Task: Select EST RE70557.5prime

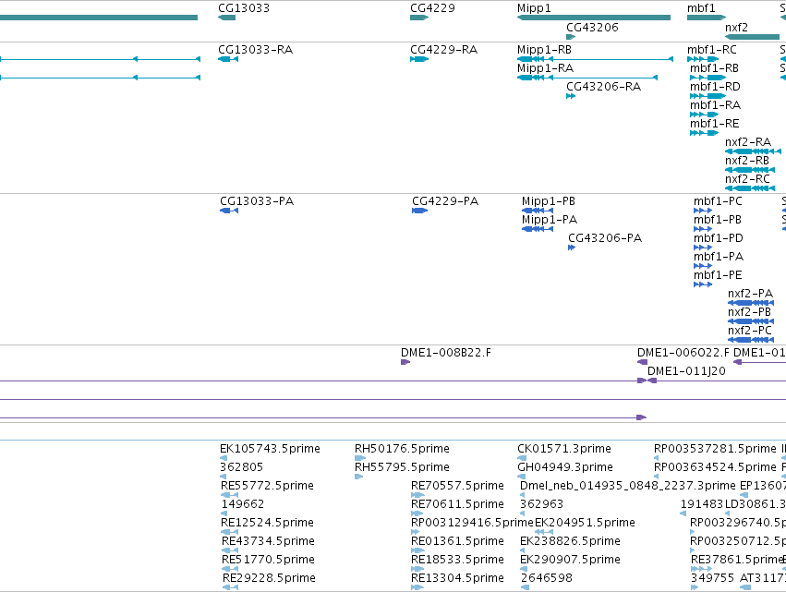Action: 457,486
